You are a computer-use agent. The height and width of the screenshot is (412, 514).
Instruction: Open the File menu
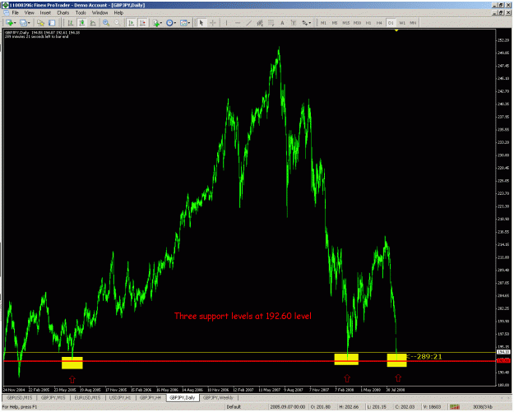pyautogui.click(x=16, y=13)
